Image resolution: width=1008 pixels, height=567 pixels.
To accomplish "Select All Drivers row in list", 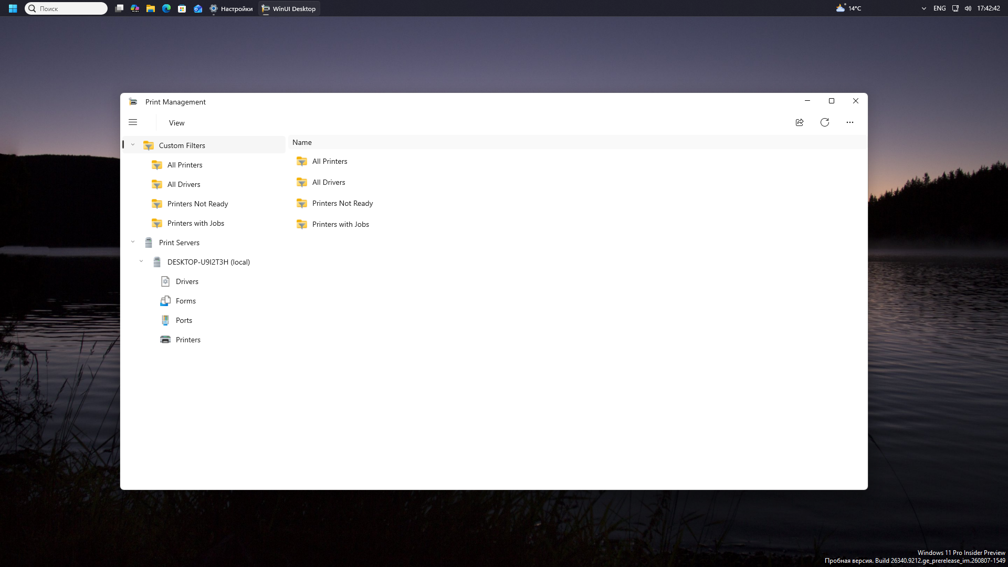I will point(577,182).
